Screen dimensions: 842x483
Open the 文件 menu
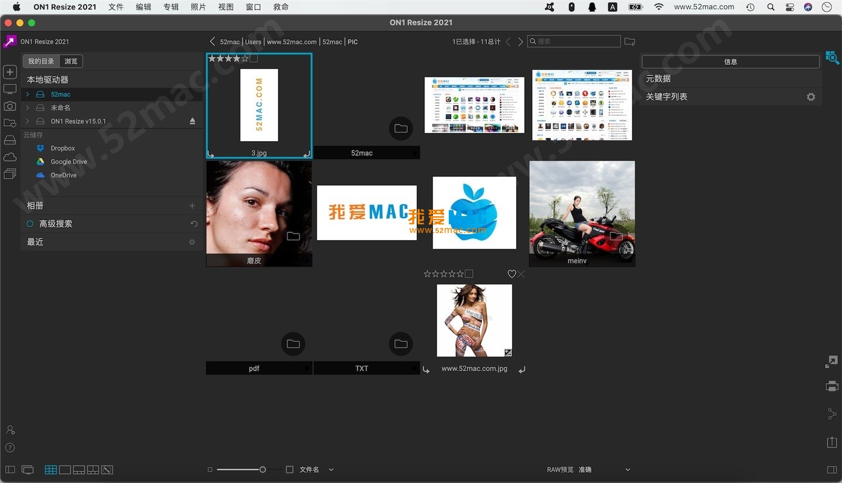click(116, 7)
